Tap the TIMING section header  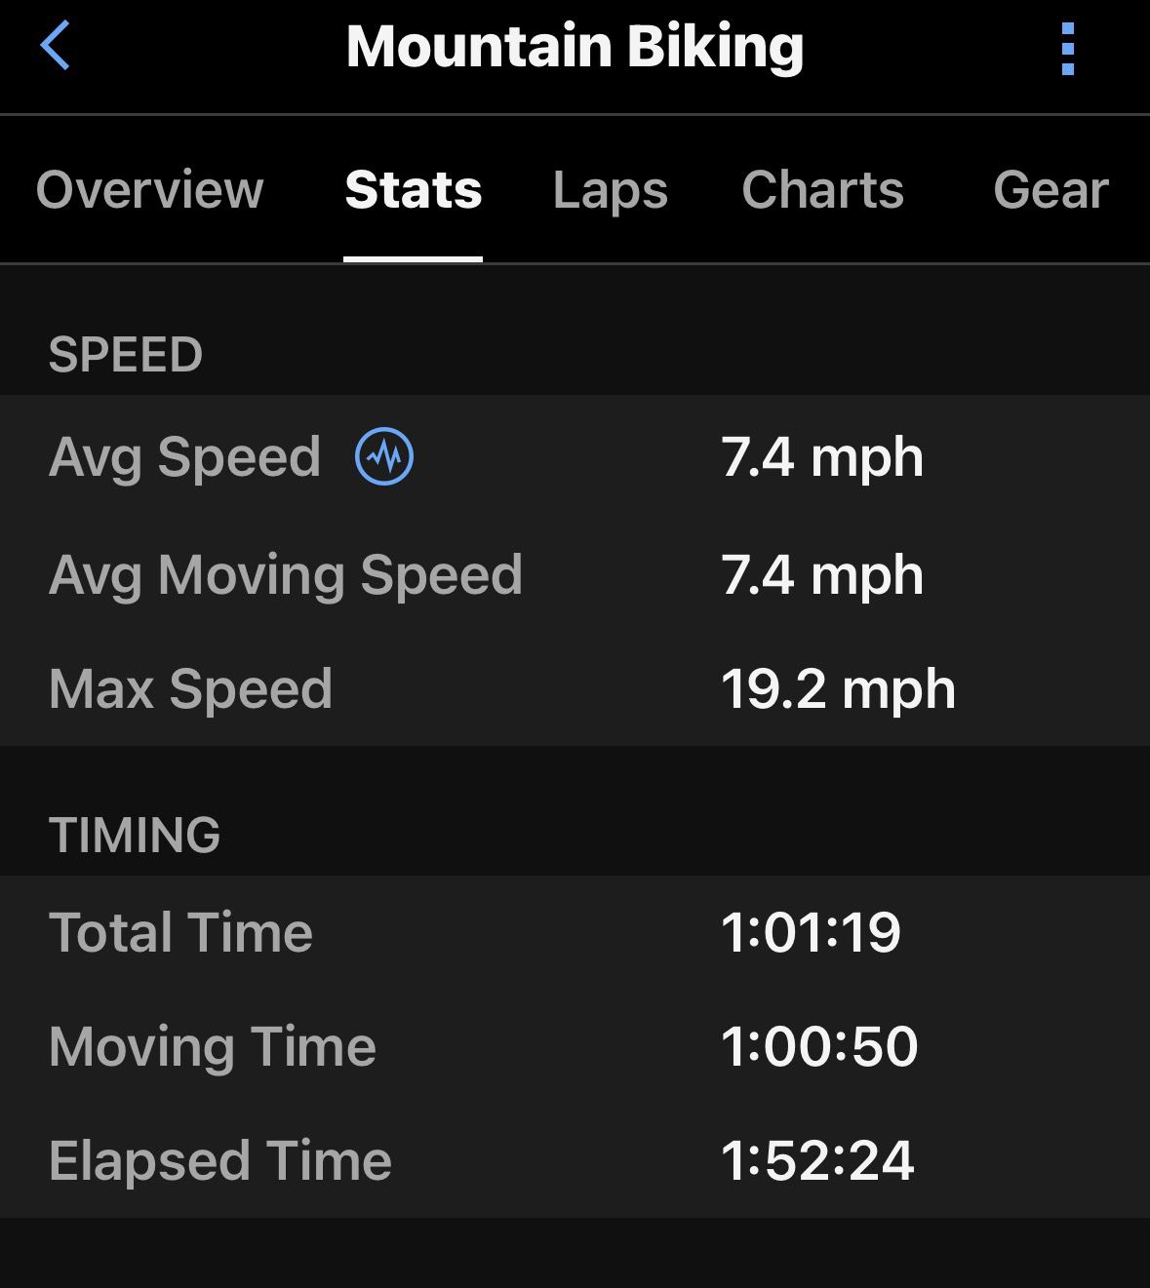[x=135, y=835]
